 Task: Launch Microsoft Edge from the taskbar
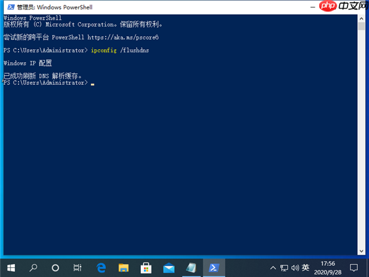click(101, 268)
